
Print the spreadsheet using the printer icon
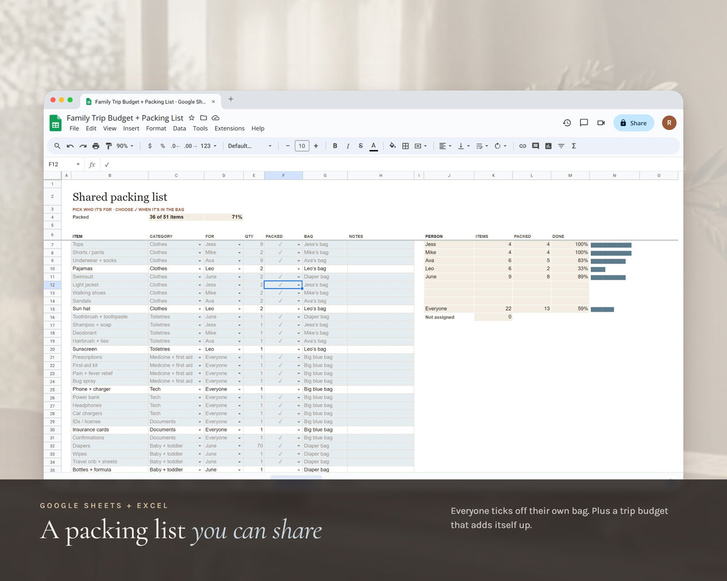point(96,146)
